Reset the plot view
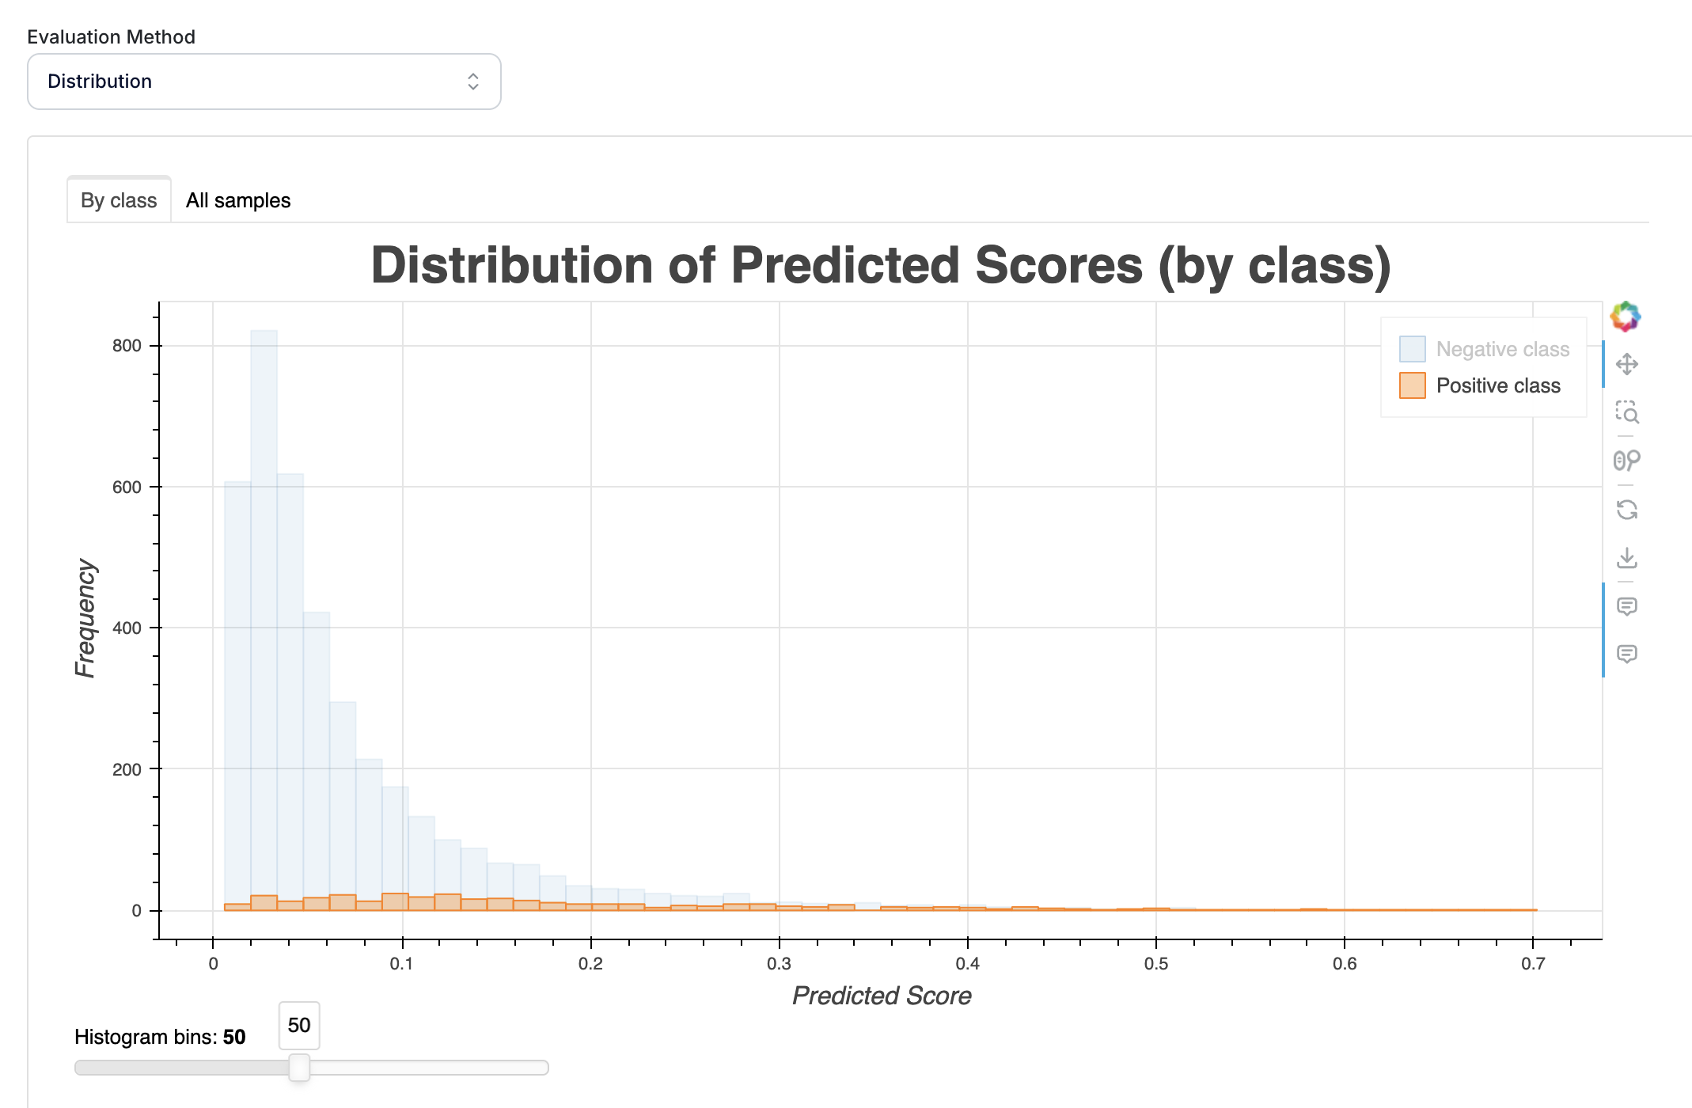Viewport: 1692px width, 1108px height. click(x=1626, y=510)
